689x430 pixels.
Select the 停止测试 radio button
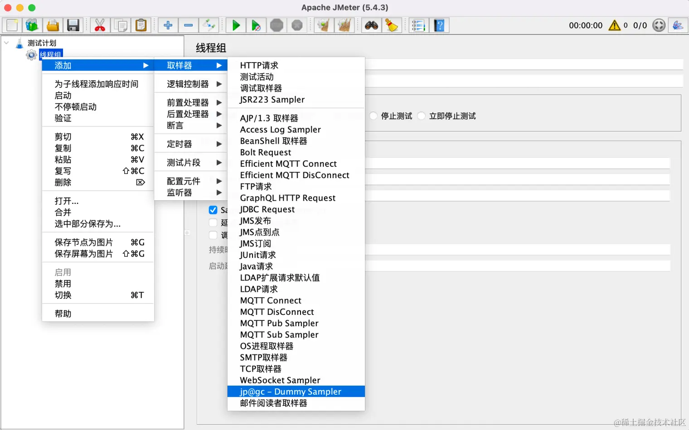point(373,116)
